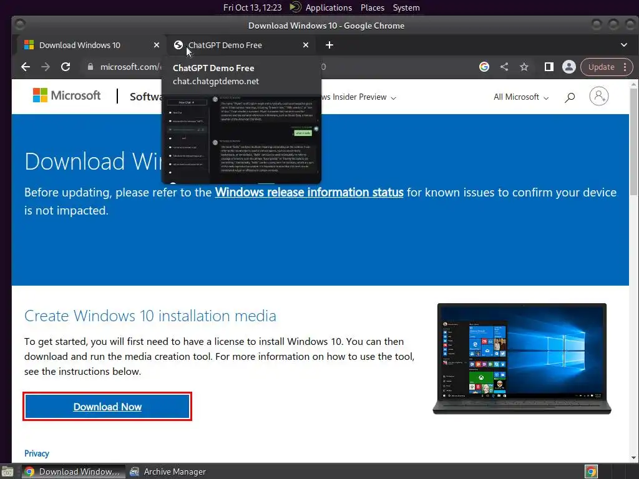Close the ChatGPT Demo Free tab
This screenshot has width=639, height=479.
306,45
